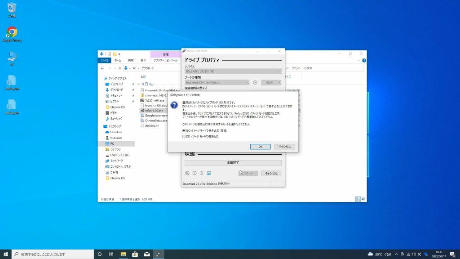Show the Rufus log icon
The height and width of the screenshot is (259, 460).
[x=209, y=173]
